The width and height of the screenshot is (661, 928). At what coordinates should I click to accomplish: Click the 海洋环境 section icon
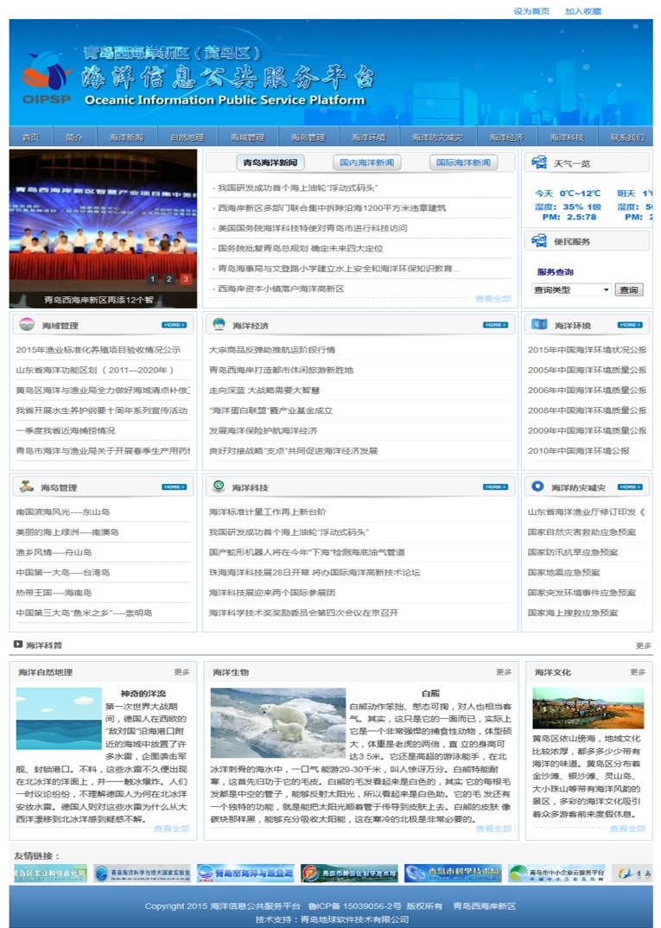point(538,324)
